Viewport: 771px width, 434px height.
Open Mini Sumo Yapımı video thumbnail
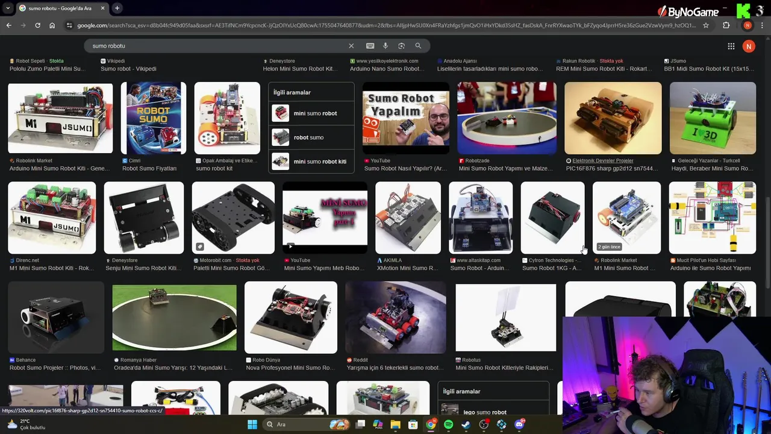point(325,218)
